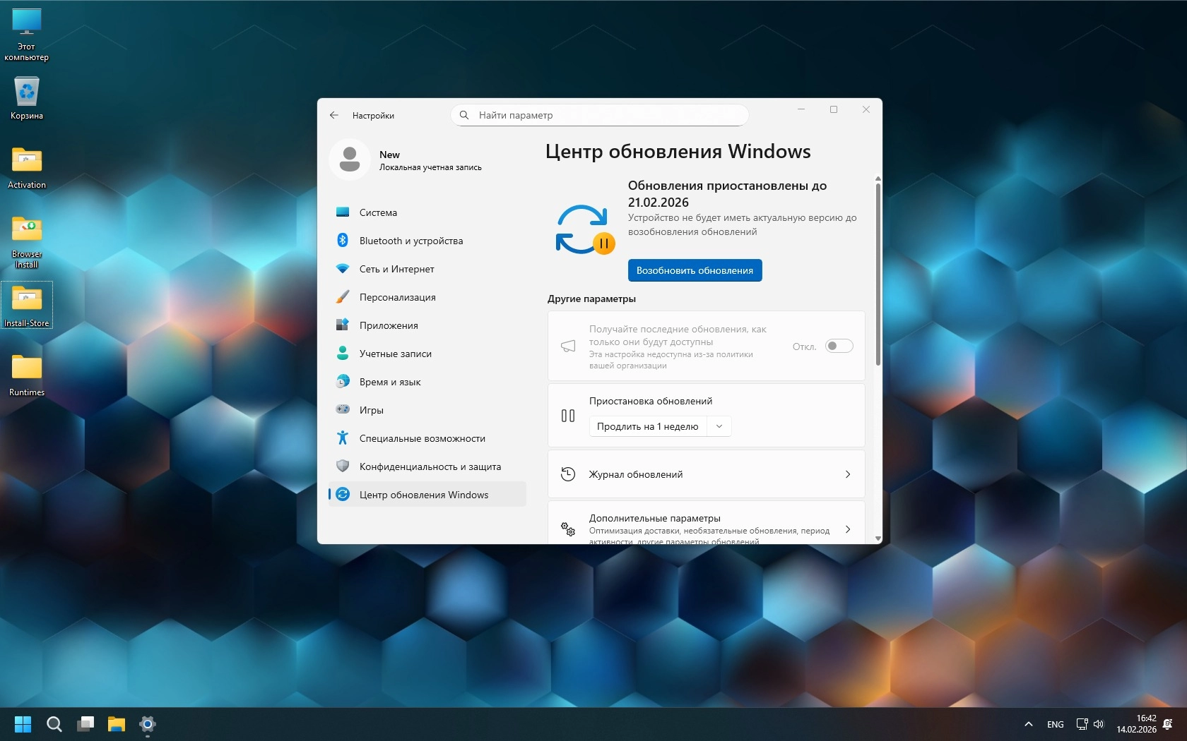Viewport: 1187px width, 741px height.
Task: Open the New local account profile
Action: click(406, 160)
